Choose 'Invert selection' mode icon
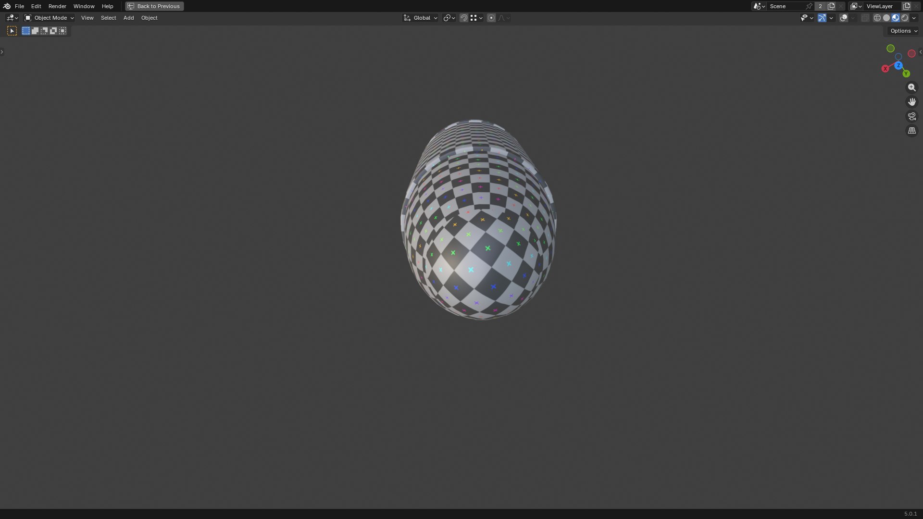Image resolution: width=923 pixels, height=519 pixels. point(53,31)
